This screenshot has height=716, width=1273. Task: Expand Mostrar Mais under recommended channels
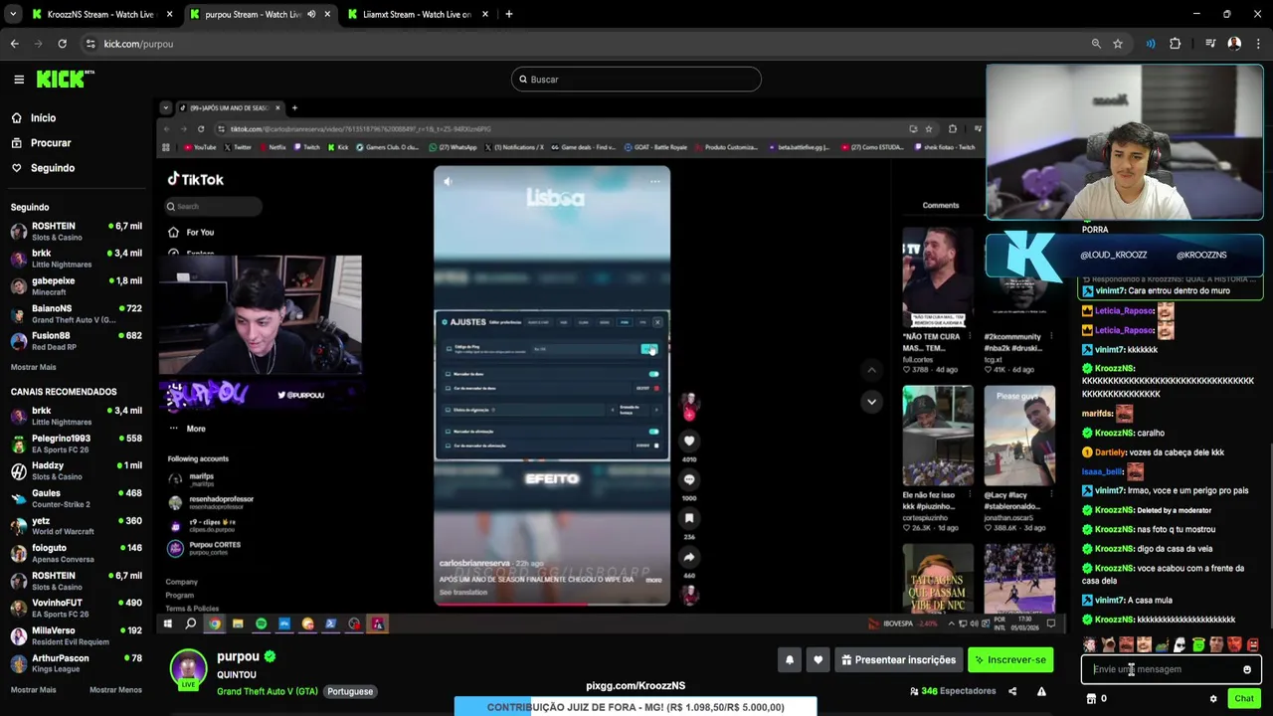pos(33,690)
